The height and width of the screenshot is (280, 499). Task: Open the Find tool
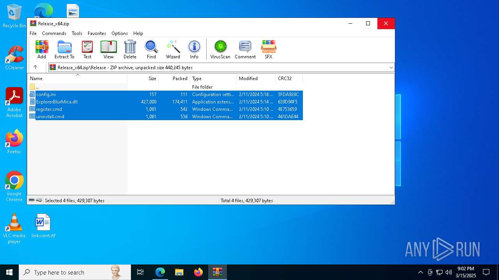(x=151, y=49)
